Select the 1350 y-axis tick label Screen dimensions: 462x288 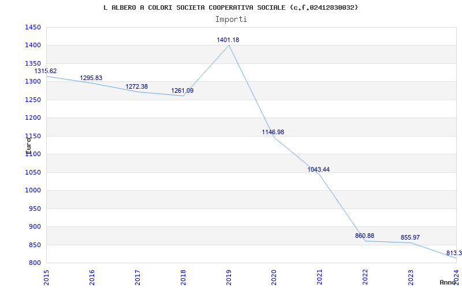(33, 63)
